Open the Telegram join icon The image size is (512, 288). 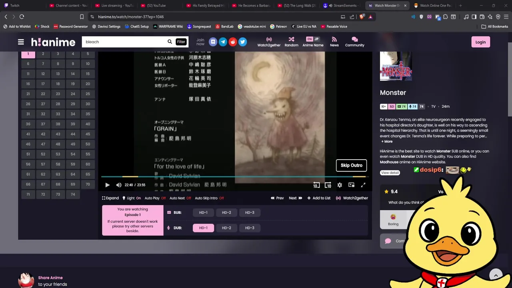click(223, 42)
